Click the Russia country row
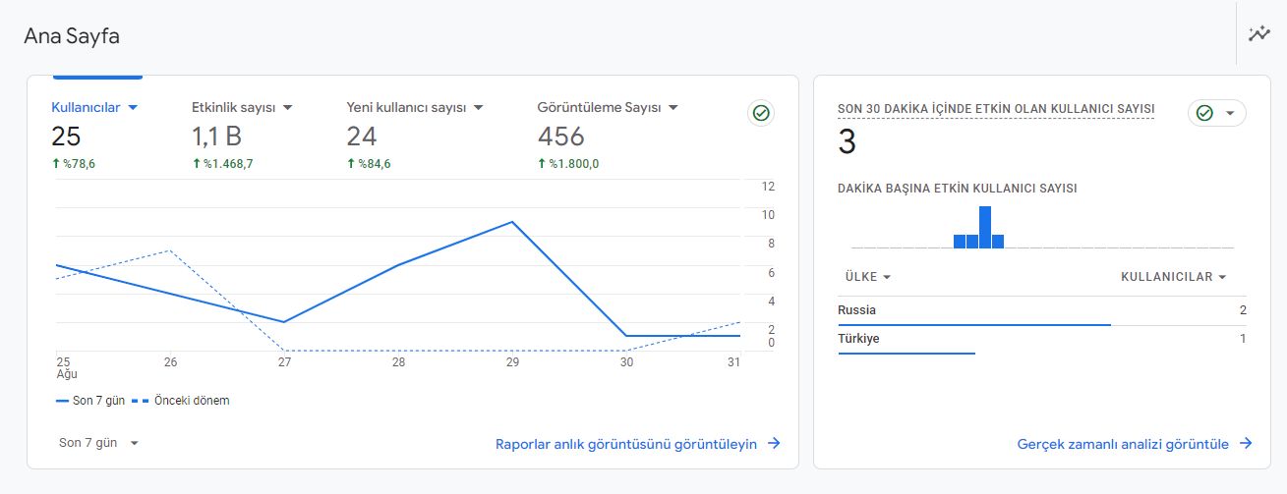 (x=1042, y=310)
